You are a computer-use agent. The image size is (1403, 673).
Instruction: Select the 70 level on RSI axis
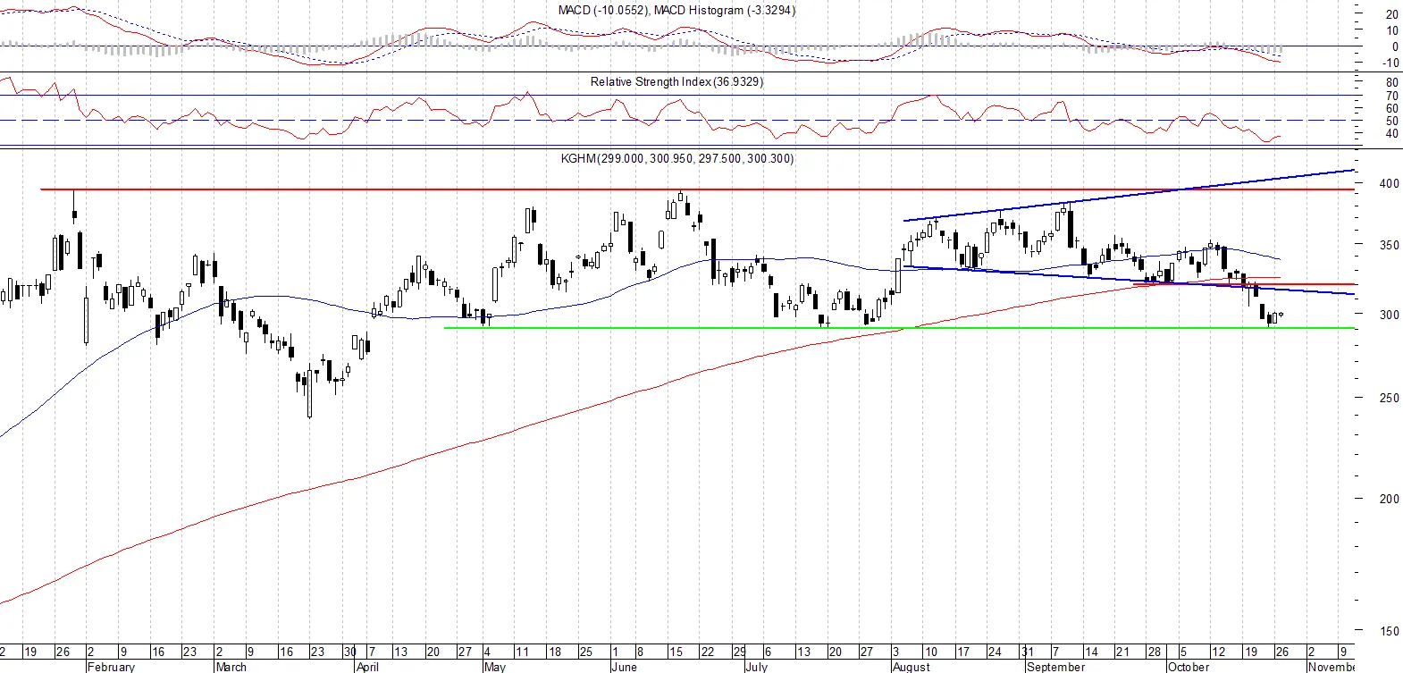point(1391,96)
